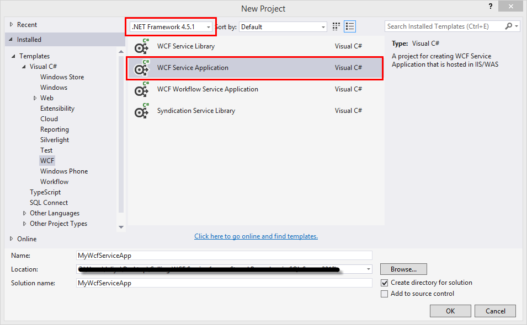The width and height of the screenshot is (527, 325).
Task: Expand the Web tree node arrow
Action: coord(35,98)
